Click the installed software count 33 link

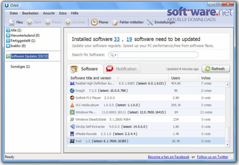pyautogui.click(x=117, y=39)
